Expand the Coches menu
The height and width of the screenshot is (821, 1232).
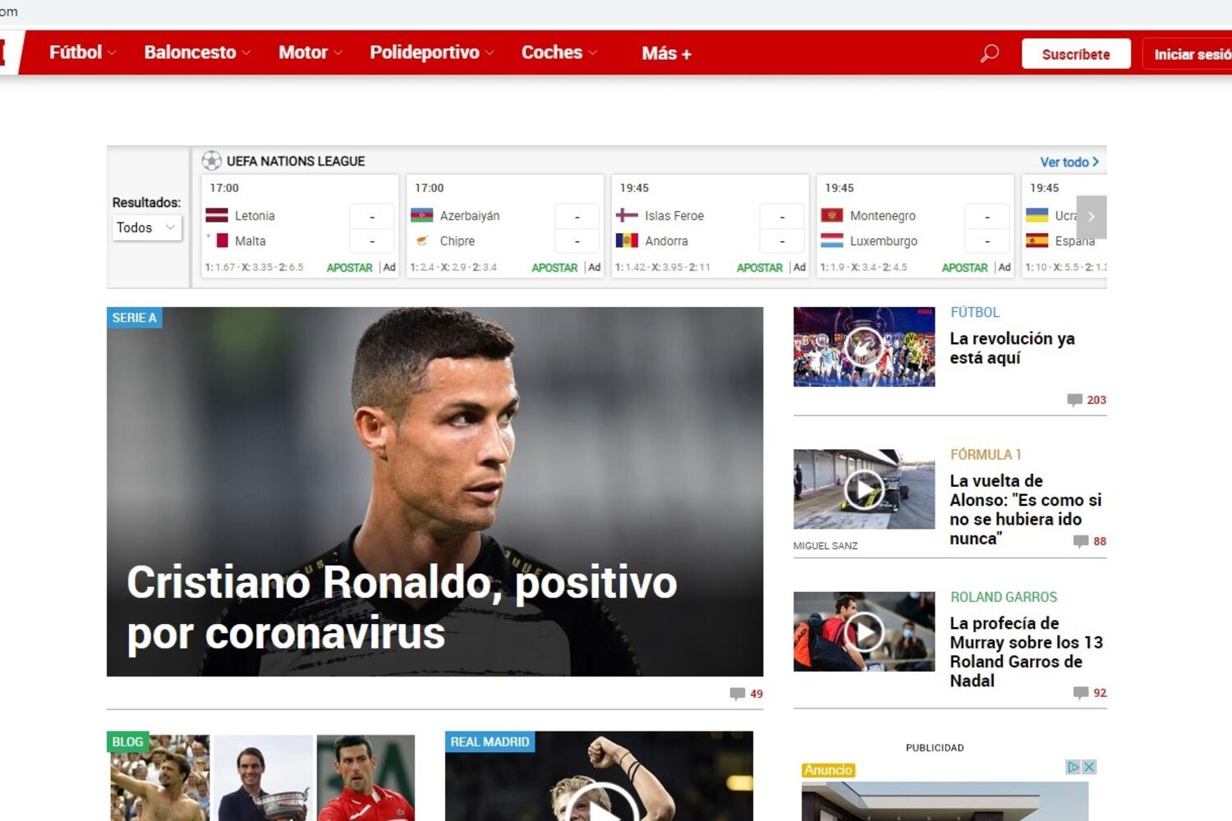(559, 53)
